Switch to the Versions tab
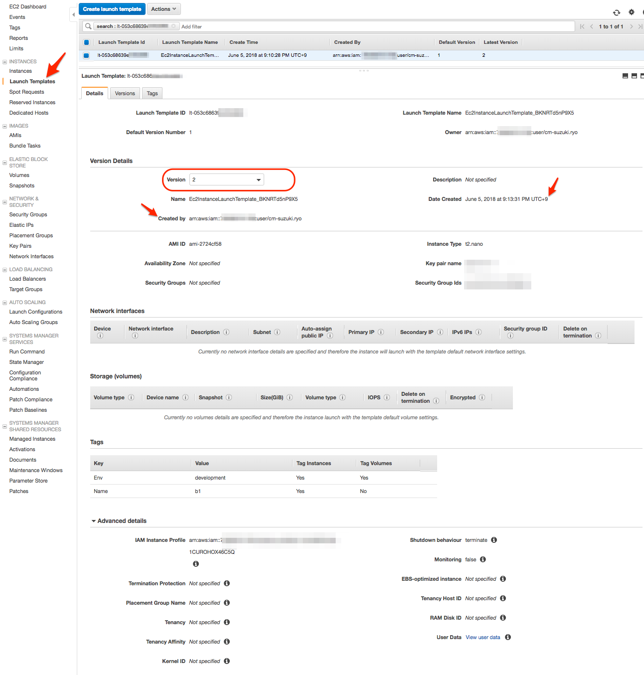644x675 pixels. pos(125,93)
